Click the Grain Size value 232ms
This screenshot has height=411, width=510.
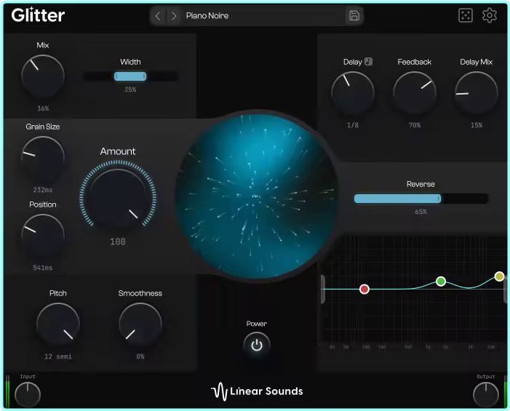43,190
